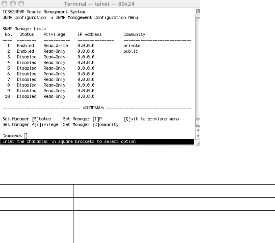
Task: Click the [Q]uit to previous menu option
Action: click(x=151, y=119)
